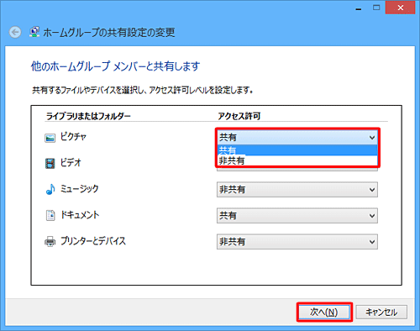
Task: Click the ビデオ film strip icon
Action: 50,163
